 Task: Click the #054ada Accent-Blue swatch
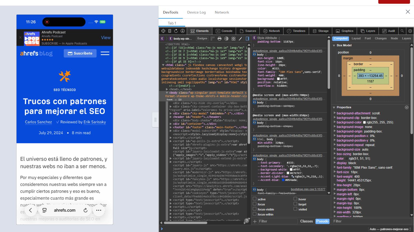(283, 180)
